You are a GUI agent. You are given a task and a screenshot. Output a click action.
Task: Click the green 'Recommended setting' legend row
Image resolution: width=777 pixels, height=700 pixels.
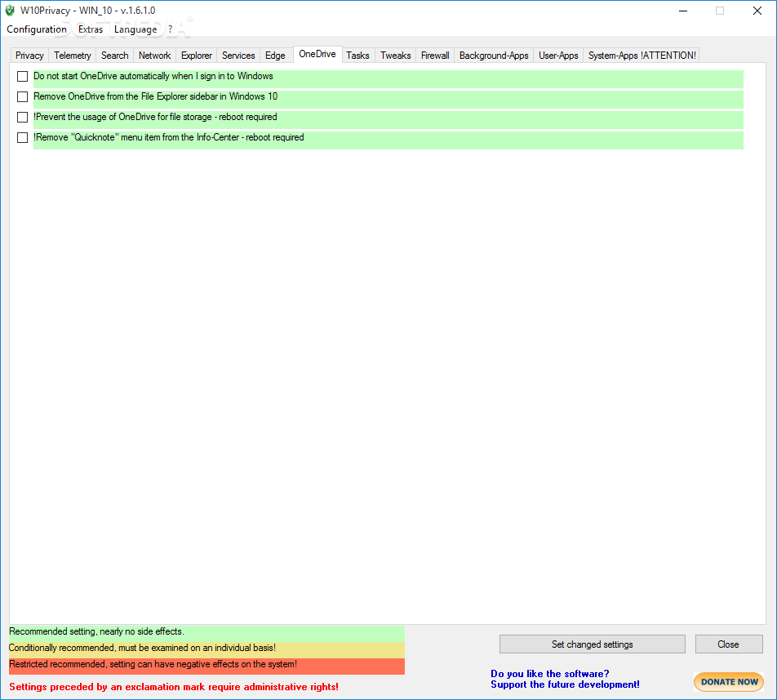pos(206,634)
